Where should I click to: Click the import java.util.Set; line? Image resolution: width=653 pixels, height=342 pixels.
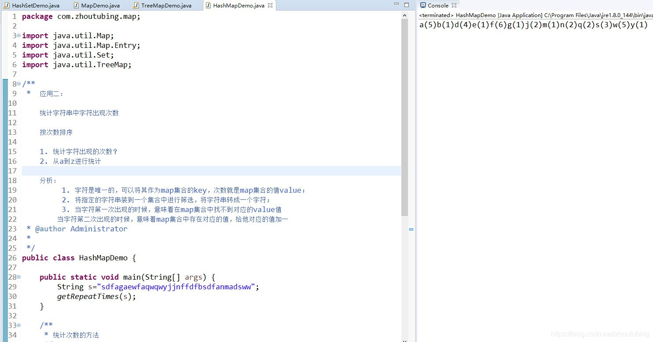(68, 55)
